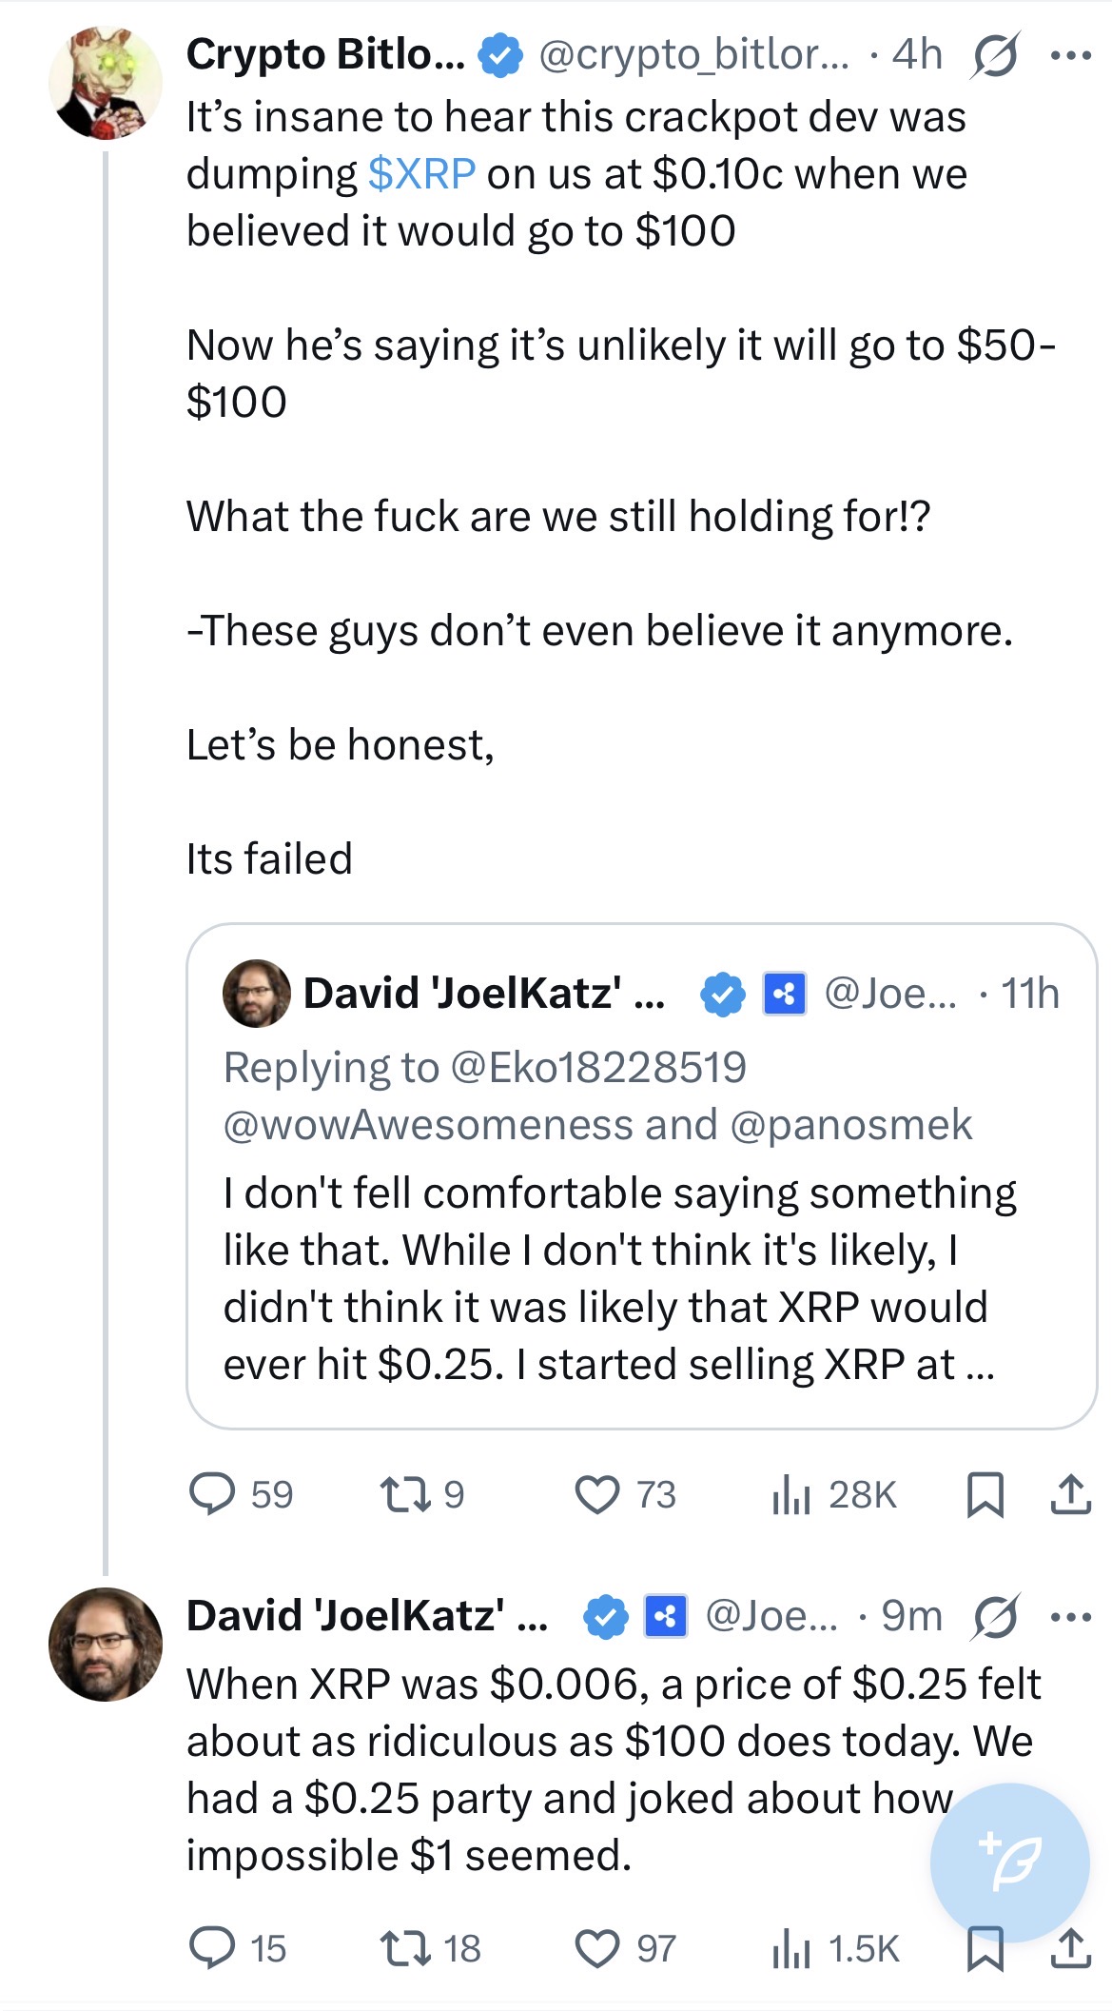Click the Grok icon on Crypto Bitlord's post
The width and height of the screenshot is (1112, 2011).
click(x=995, y=55)
